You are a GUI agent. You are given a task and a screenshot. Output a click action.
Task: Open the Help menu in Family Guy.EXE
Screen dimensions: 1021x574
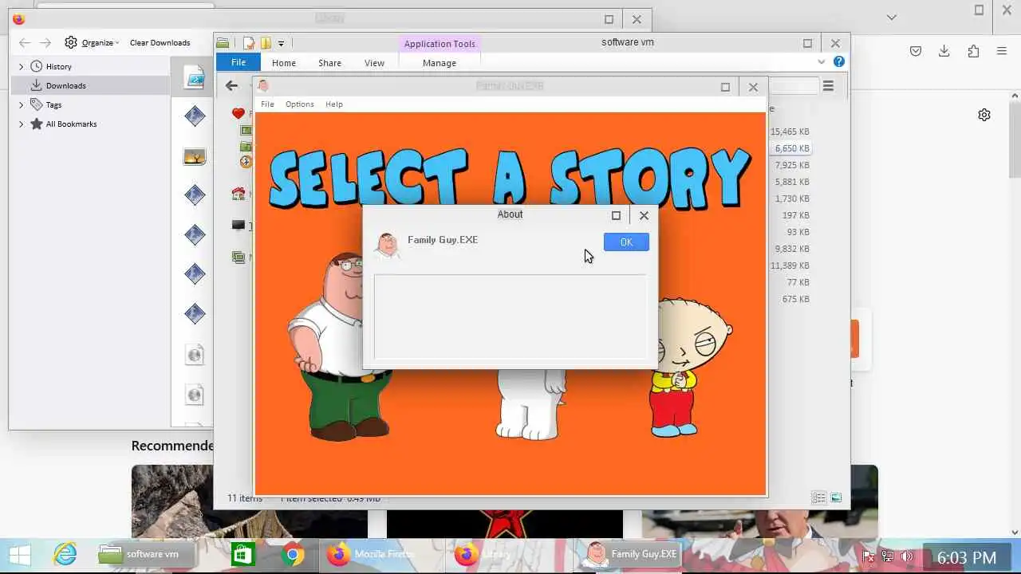334,104
